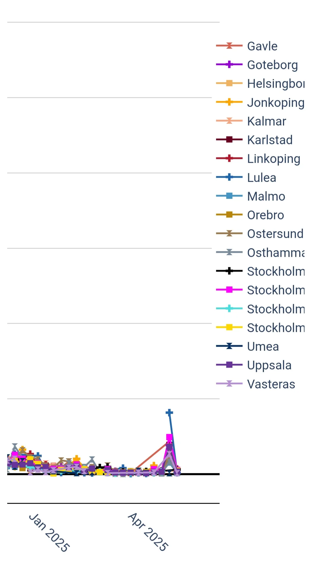Toggle the Lulea series in legend
The height and width of the screenshot is (588, 315).
coord(261,178)
